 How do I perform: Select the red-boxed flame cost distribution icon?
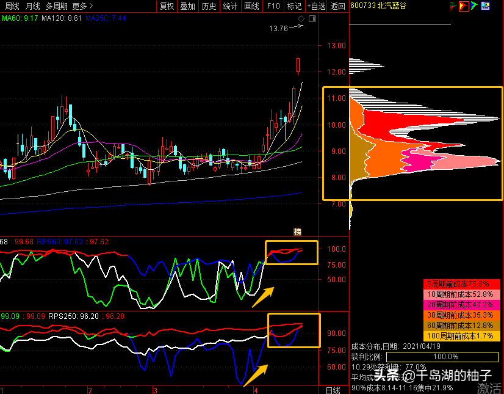(x=463, y=6)
